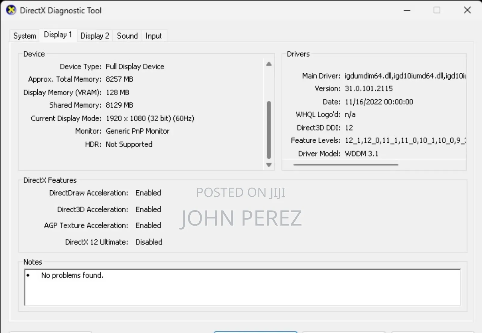
Task: Open the Input tab
Action: (153, 36)
